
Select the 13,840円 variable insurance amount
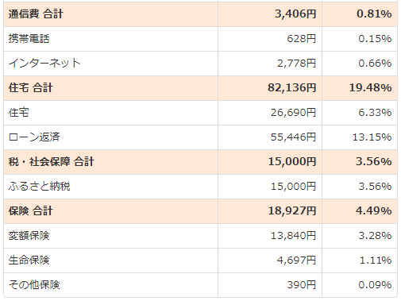pyautogui.click(x=293, y=236)
